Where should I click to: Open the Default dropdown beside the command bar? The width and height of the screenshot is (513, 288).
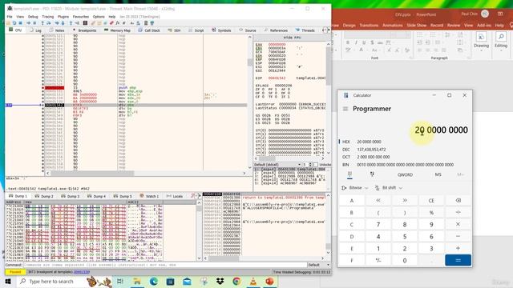click(319, 265)
